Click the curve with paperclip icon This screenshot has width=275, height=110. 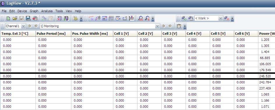pos(98,18)
